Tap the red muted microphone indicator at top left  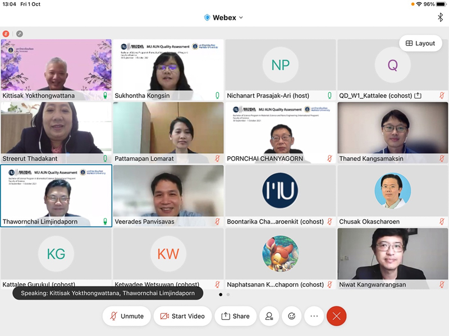6,34
